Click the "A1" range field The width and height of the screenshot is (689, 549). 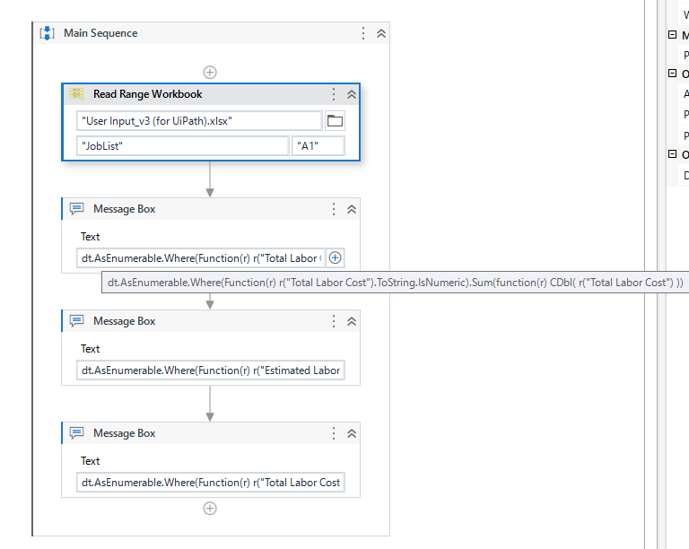(x=318, y=145)
